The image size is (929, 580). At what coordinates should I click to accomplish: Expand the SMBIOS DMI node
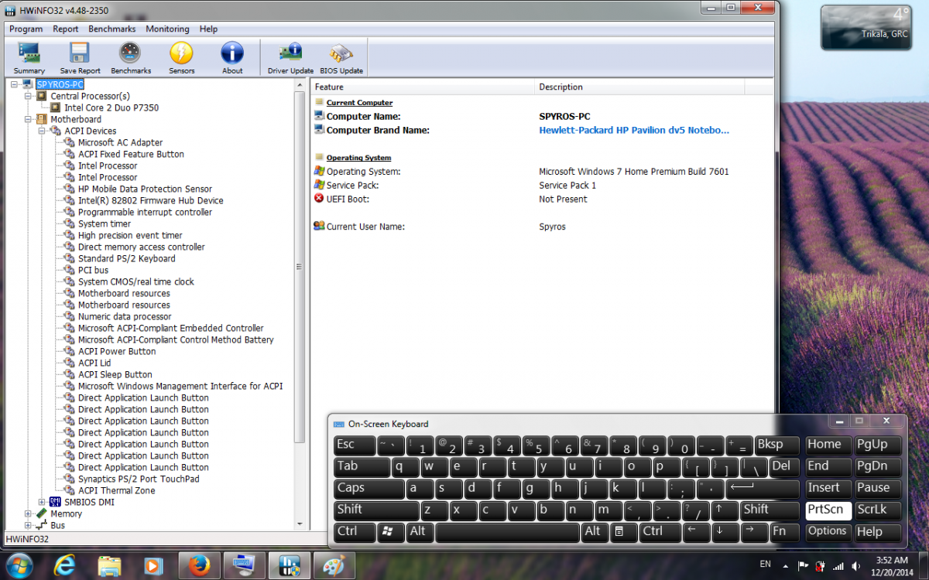pyautogui.click(x=43, y=502)
